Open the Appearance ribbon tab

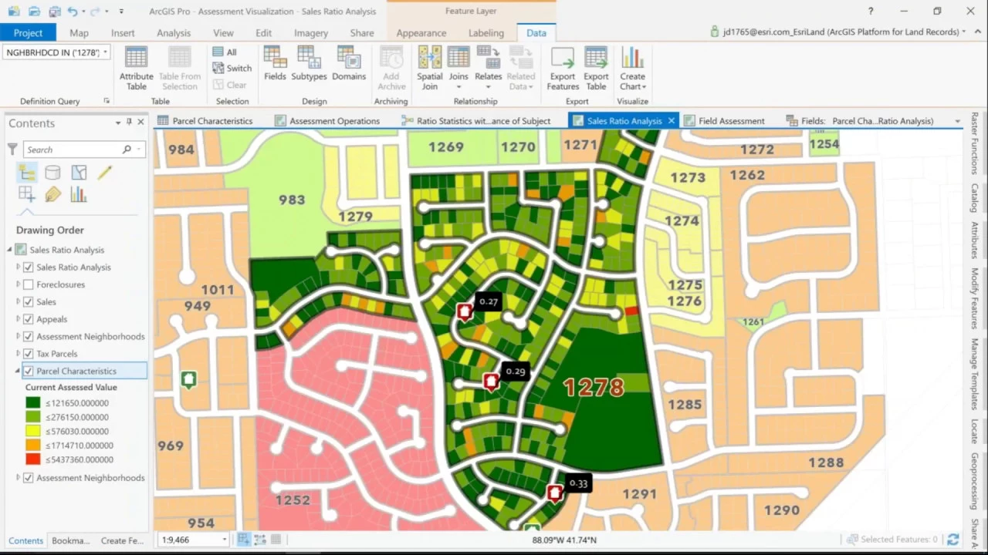tap(421, 33)
